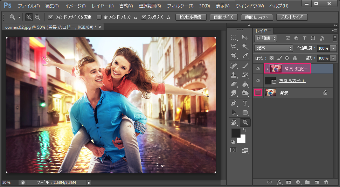Show the hidden 背景 layer
The height and width of the screenshot is (187, 340).
coord(258,92)
